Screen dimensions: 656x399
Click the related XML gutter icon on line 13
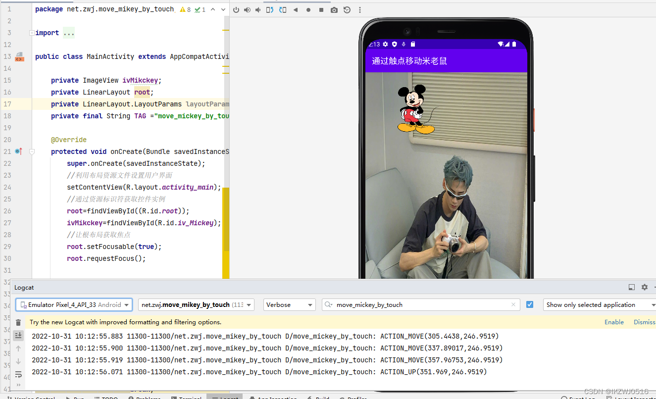(x=19, y=56)
